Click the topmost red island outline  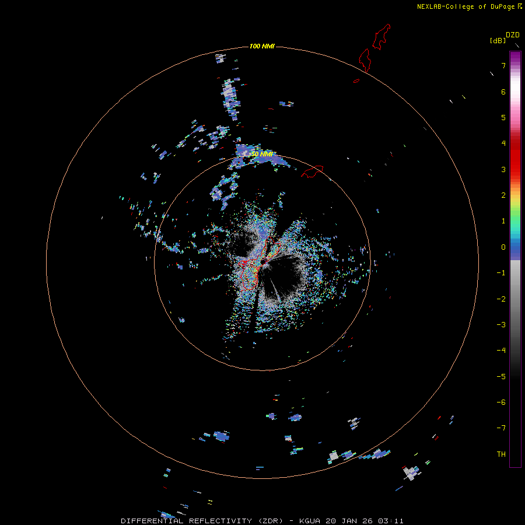point(381,37)
